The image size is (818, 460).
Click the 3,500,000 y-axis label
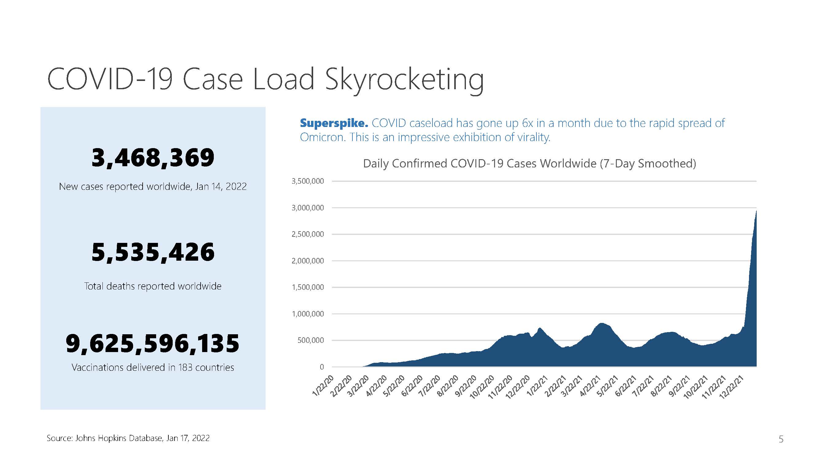coord(307,181)
